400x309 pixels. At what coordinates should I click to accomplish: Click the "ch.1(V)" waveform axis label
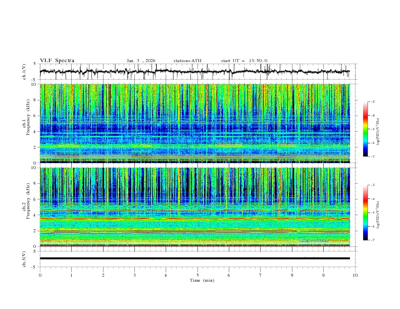coord(24,72)
